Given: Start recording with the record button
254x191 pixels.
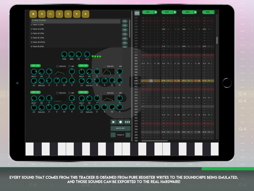Looking at the screenshot, I should click(120, 122).
